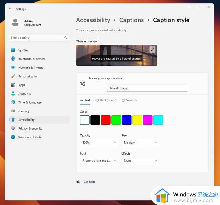Choose the green color swatch
The height and width of the screenshot is (205, 220).
(116, 120)
